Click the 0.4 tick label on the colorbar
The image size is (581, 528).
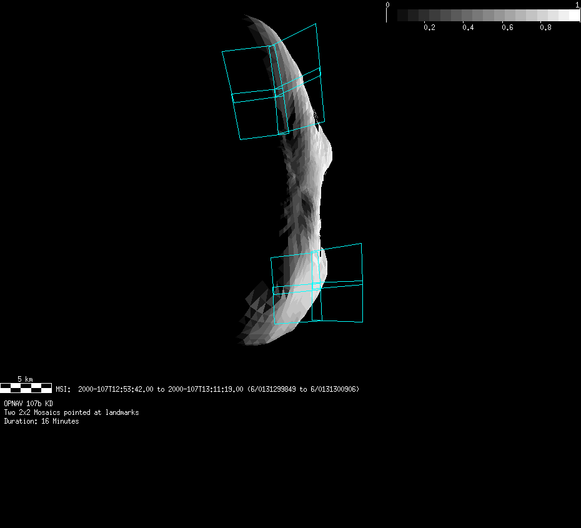(x=468, y=27)
